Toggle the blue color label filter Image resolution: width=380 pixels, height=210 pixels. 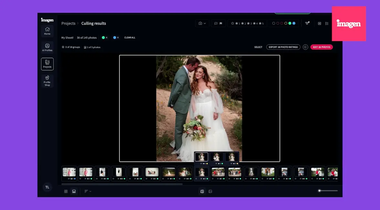(x=294, y=23)
